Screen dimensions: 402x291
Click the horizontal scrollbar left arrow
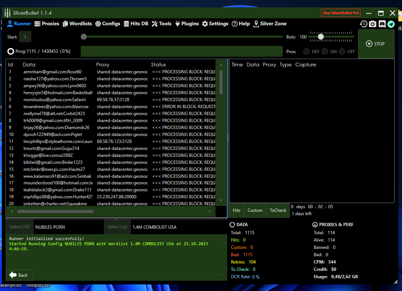coord(11,211)
